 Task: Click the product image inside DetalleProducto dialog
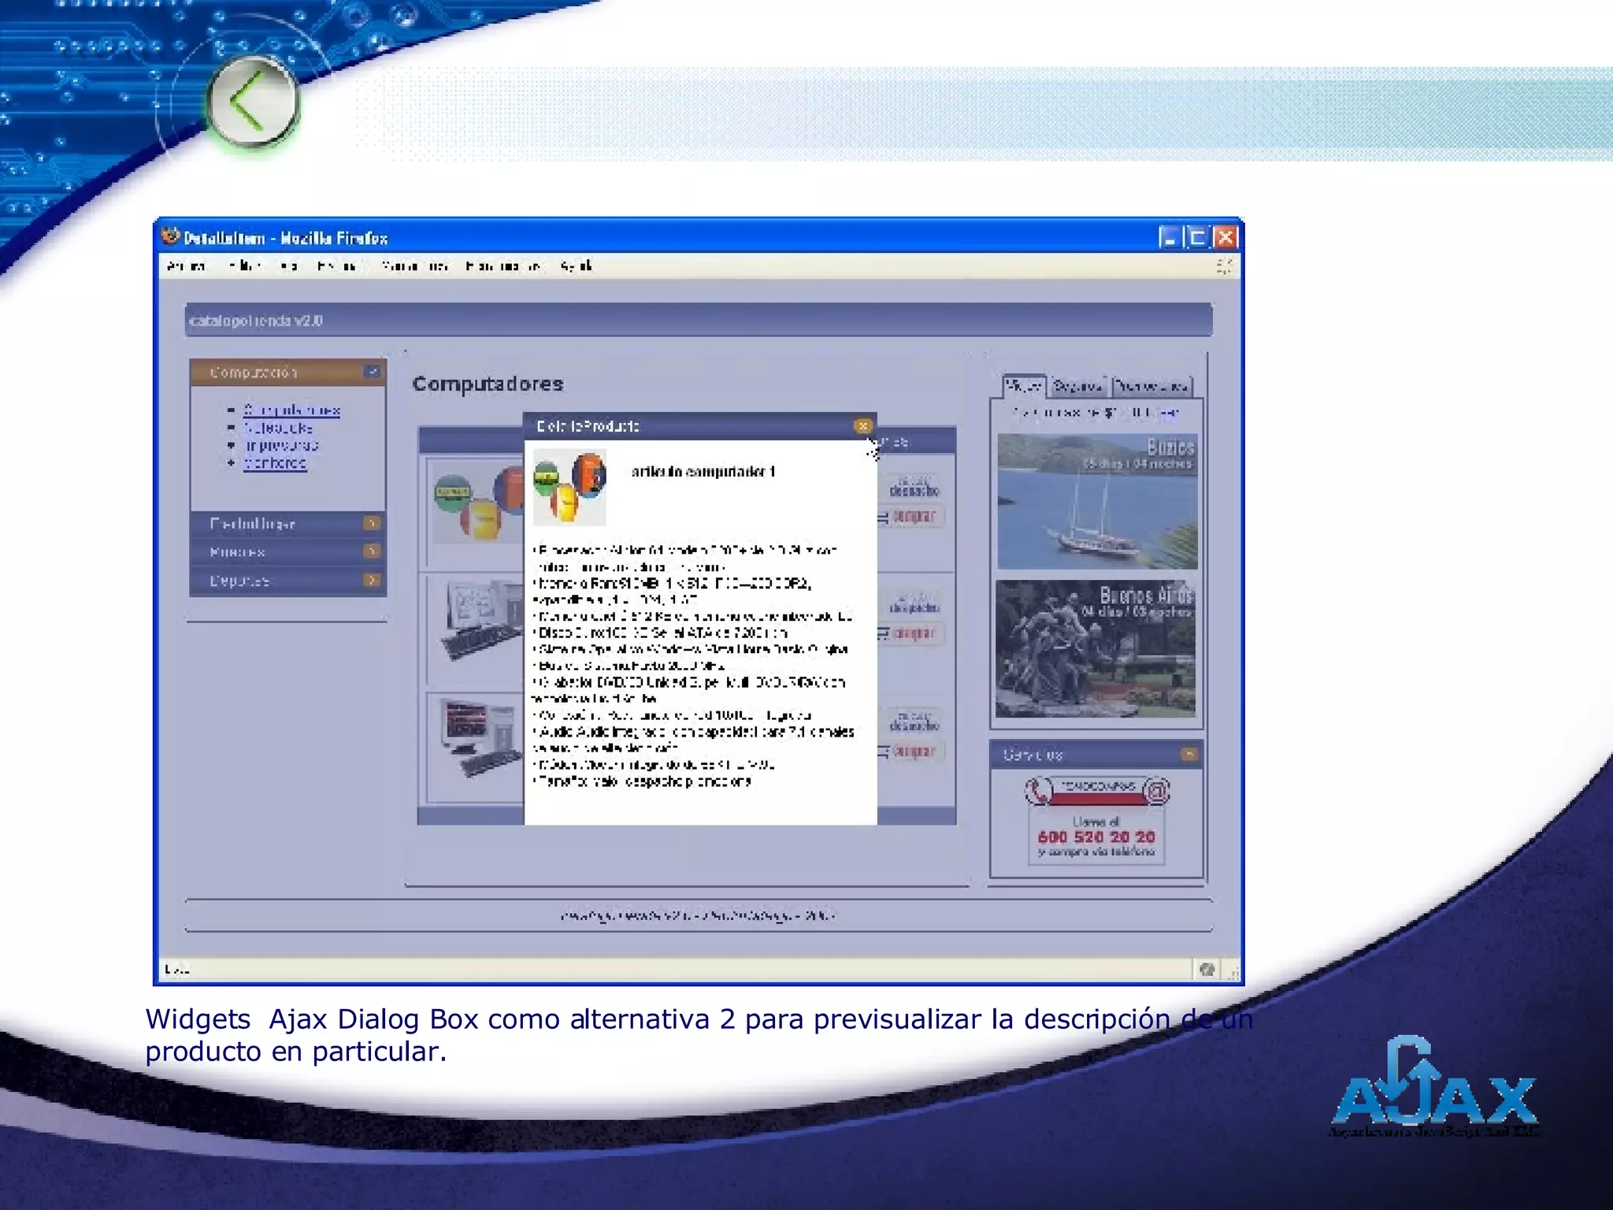(569, 487)
